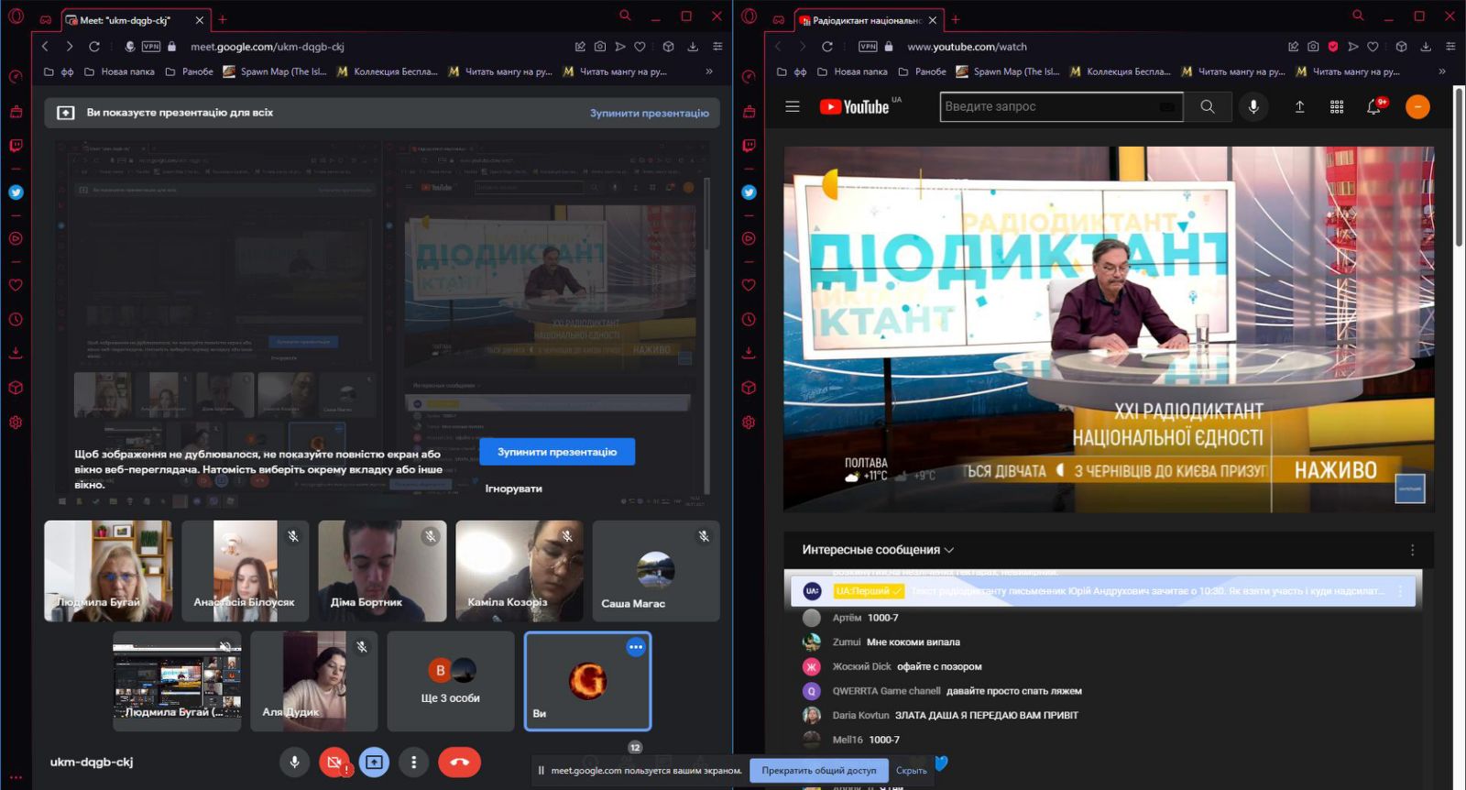This screenshot has width=1466, height=790.
Task: Toggle VPN badge in Meet address bar
Action: 151,47
